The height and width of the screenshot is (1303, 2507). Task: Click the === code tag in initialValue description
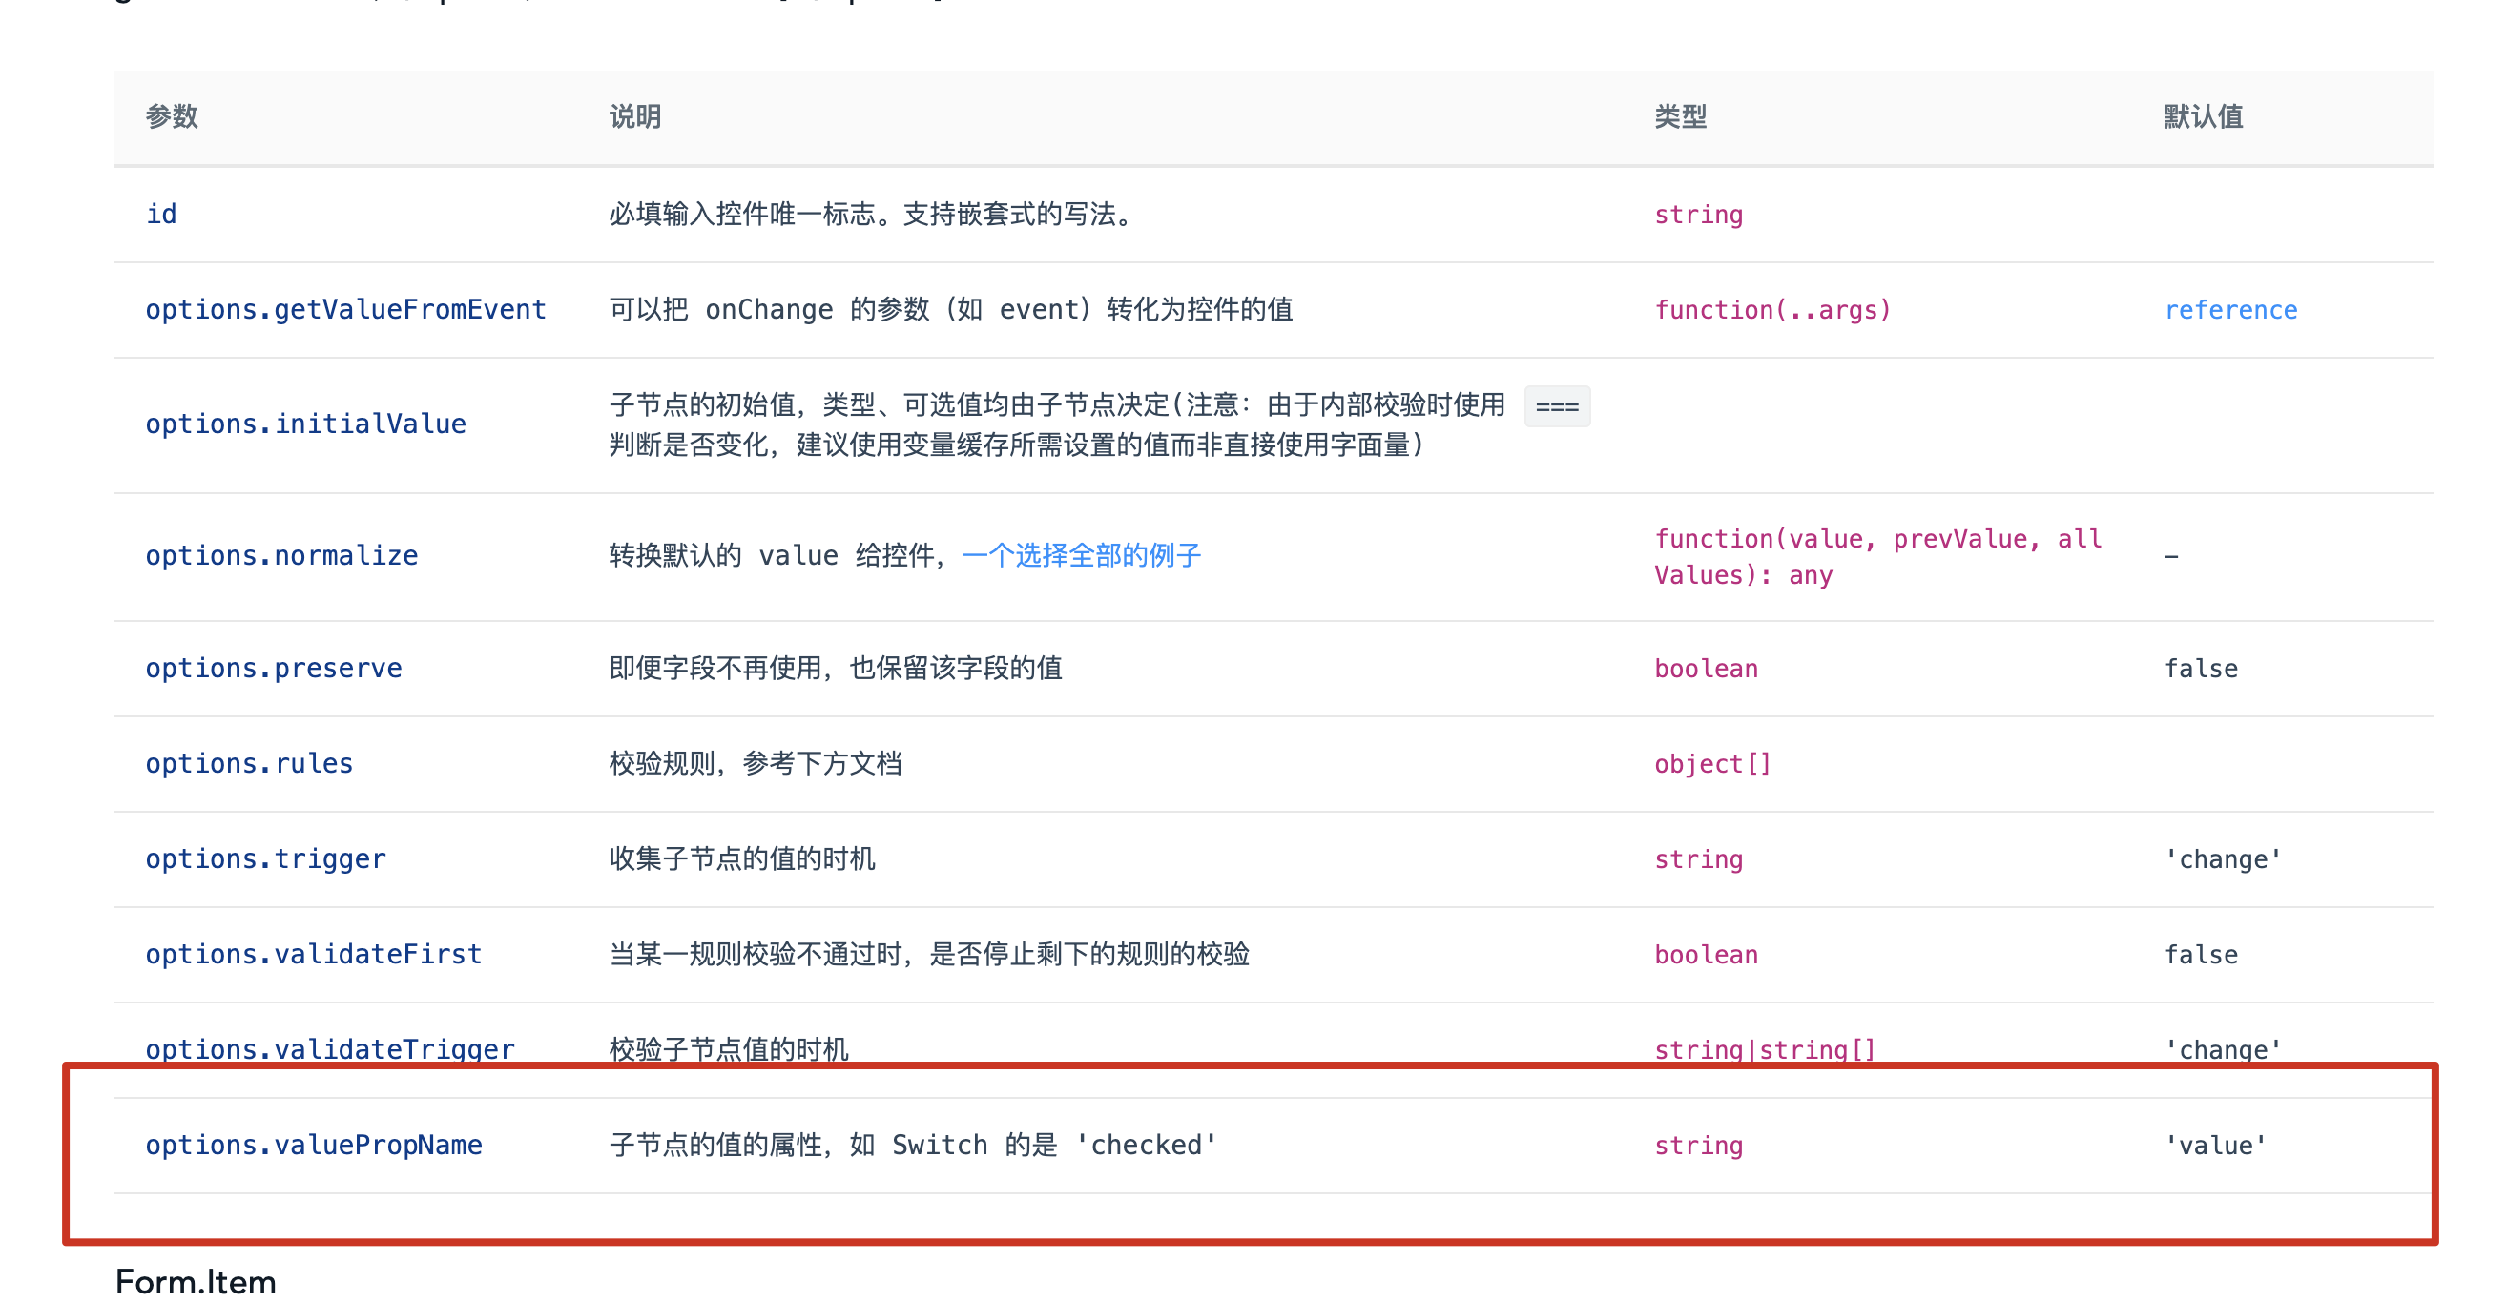click(1556, 406)
